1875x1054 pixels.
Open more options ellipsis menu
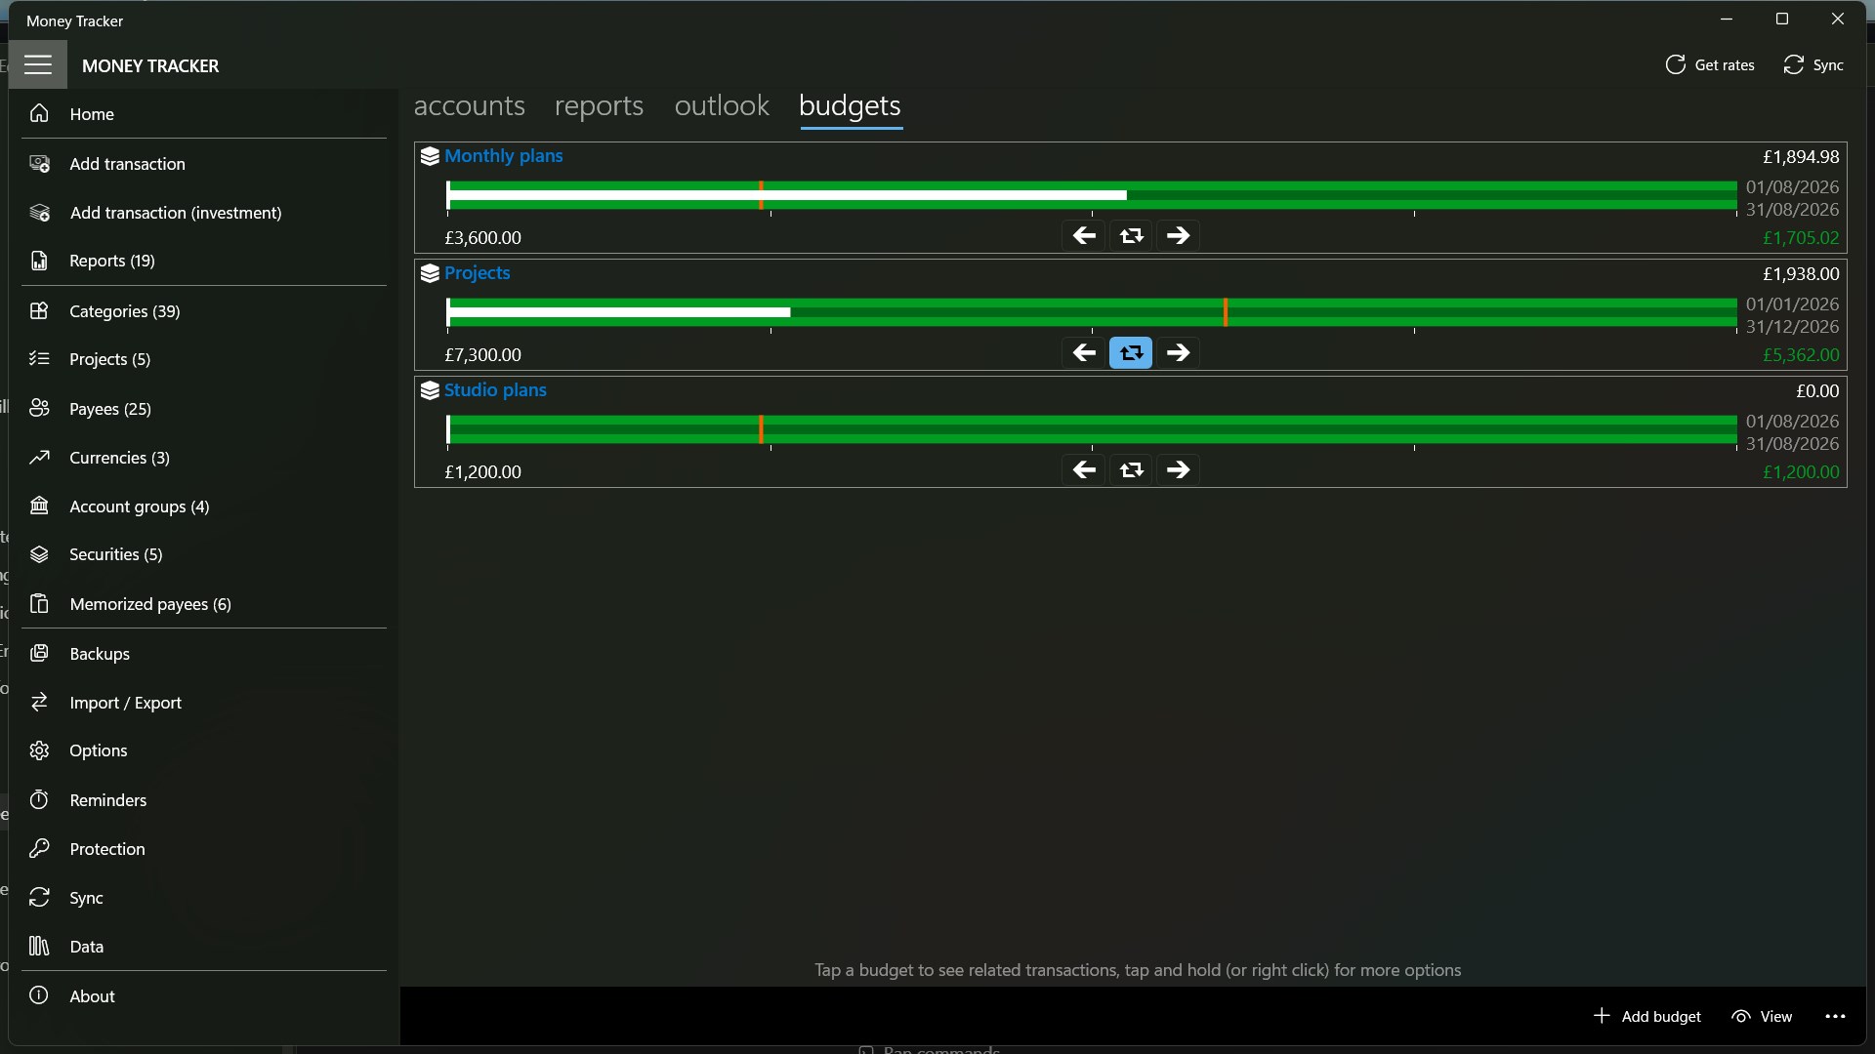(1835, 1017)
